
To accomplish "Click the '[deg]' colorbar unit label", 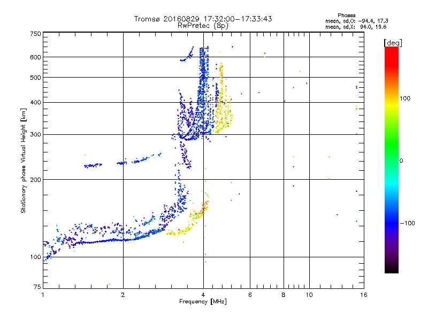I will [x=393, y=43].
